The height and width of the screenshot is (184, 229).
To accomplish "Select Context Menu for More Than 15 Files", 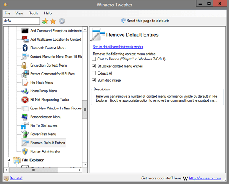I will [x=56, y=57].
